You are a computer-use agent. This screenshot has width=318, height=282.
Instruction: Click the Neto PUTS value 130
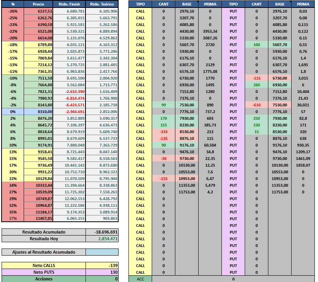[102, 272]
